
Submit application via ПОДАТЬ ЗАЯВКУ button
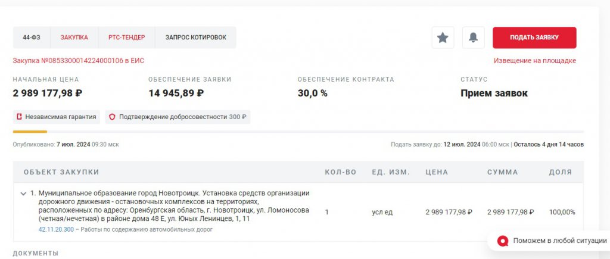(534, 38)
